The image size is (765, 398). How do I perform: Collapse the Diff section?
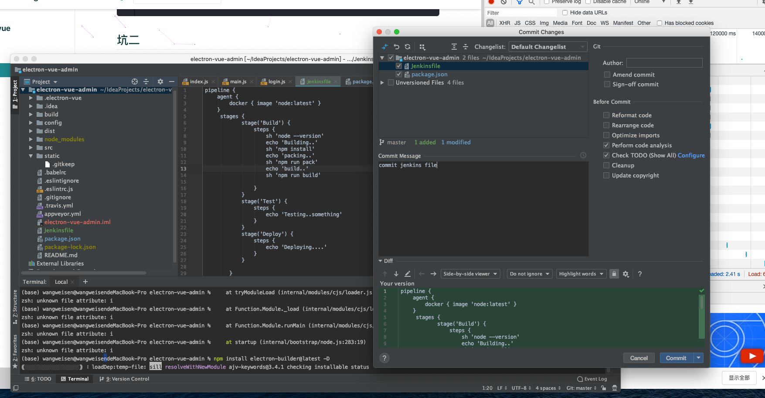click(x=381, y=261)
